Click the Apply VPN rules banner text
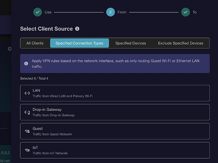 115,63
